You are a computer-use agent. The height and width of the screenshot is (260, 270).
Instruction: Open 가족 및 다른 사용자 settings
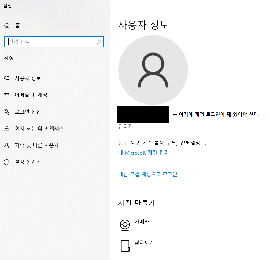tap(37, 145)
